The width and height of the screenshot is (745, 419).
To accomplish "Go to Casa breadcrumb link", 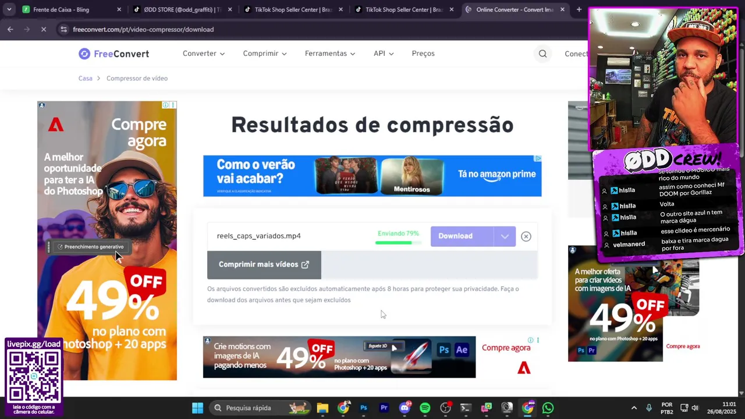I will (86, 79).
